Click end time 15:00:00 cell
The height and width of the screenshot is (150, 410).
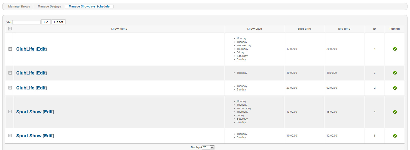[332, 112]
